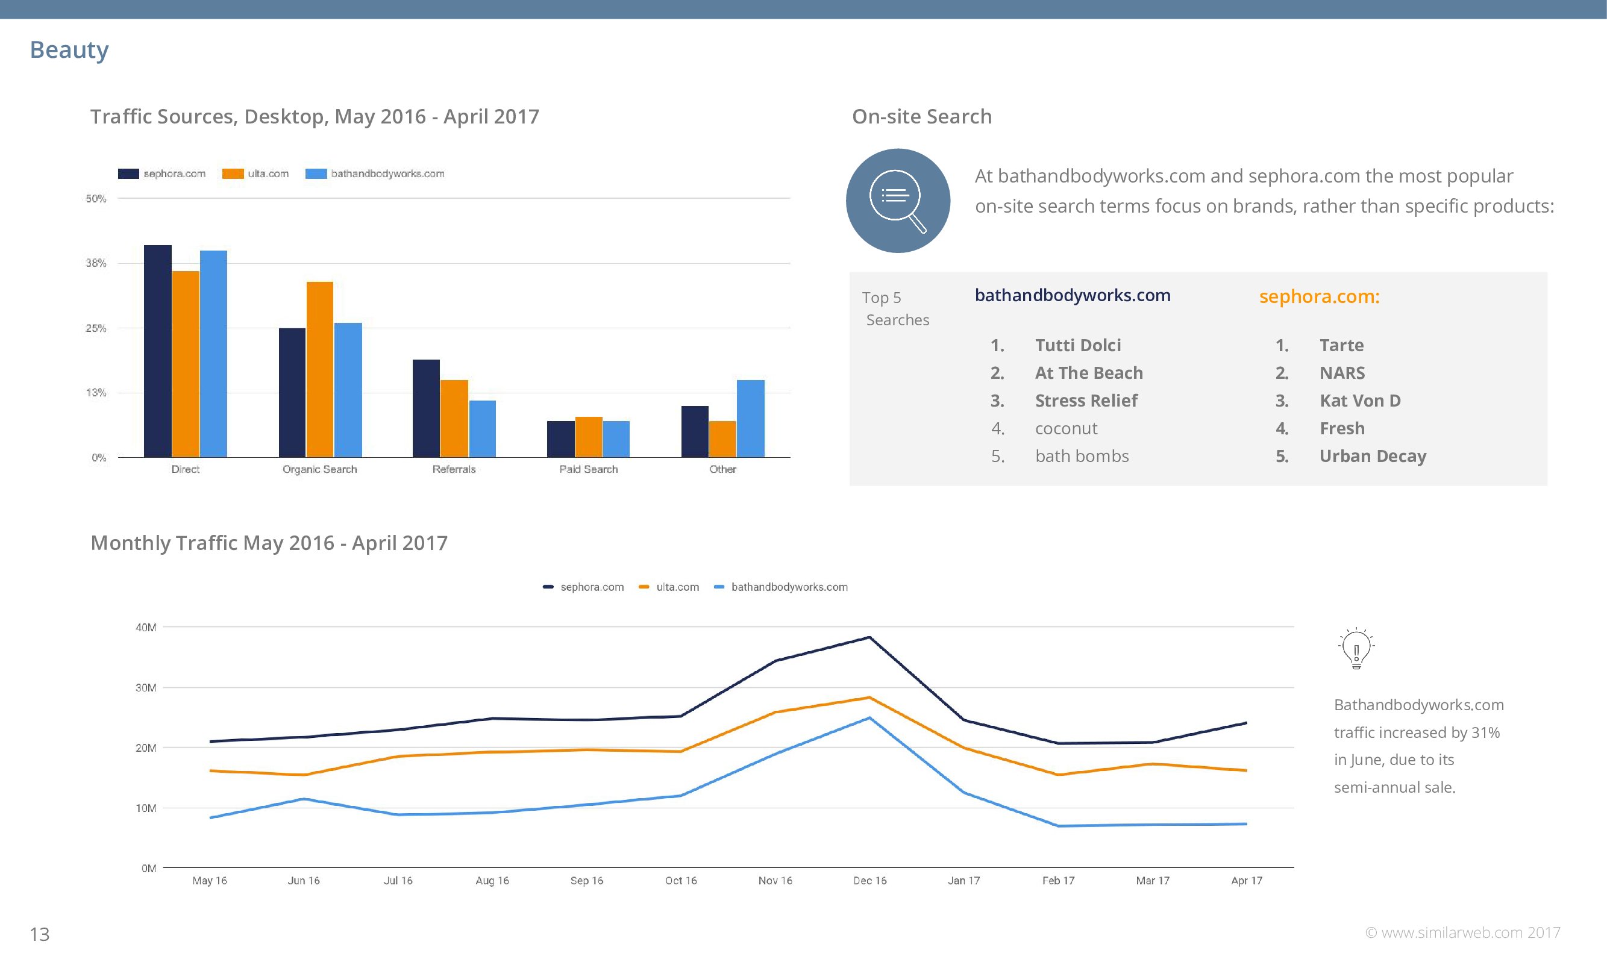1607x974 pixels.
Task: Click the Dec 16 axis label
Action: pos(869,880)
